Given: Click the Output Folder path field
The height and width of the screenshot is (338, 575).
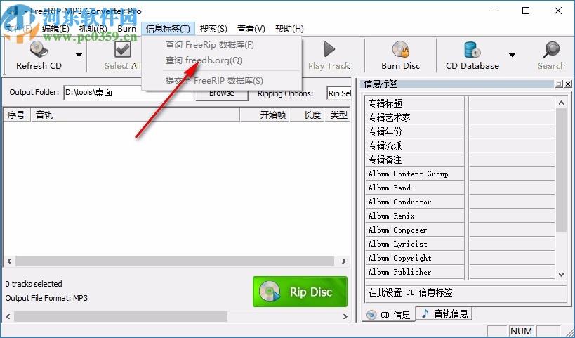Looking at the screenshot, I should coord(128,93).
